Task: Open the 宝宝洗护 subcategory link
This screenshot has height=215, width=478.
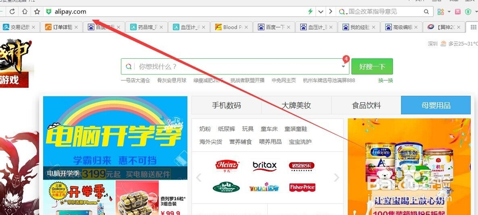Action: pos(300,141)
